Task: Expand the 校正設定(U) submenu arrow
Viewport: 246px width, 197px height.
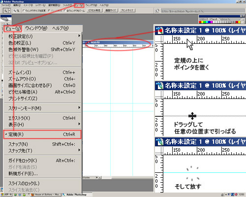Action: pos(79,36)
